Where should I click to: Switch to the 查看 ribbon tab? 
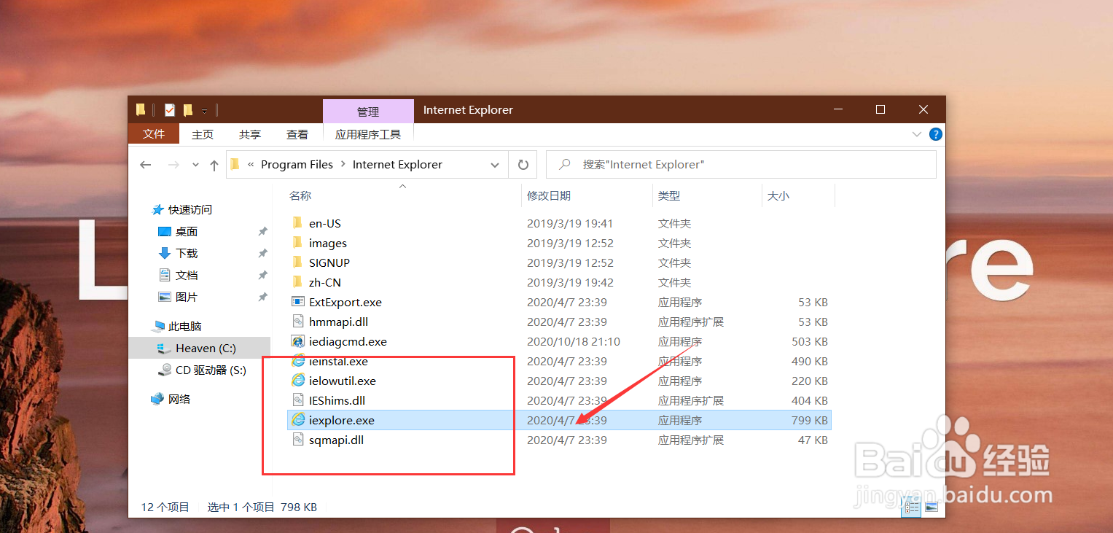tap(297, 134)
